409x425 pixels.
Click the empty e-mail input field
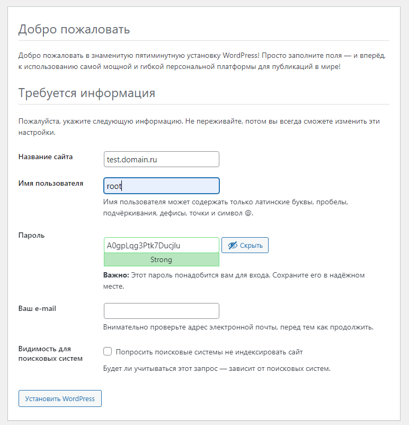[161, 311]
